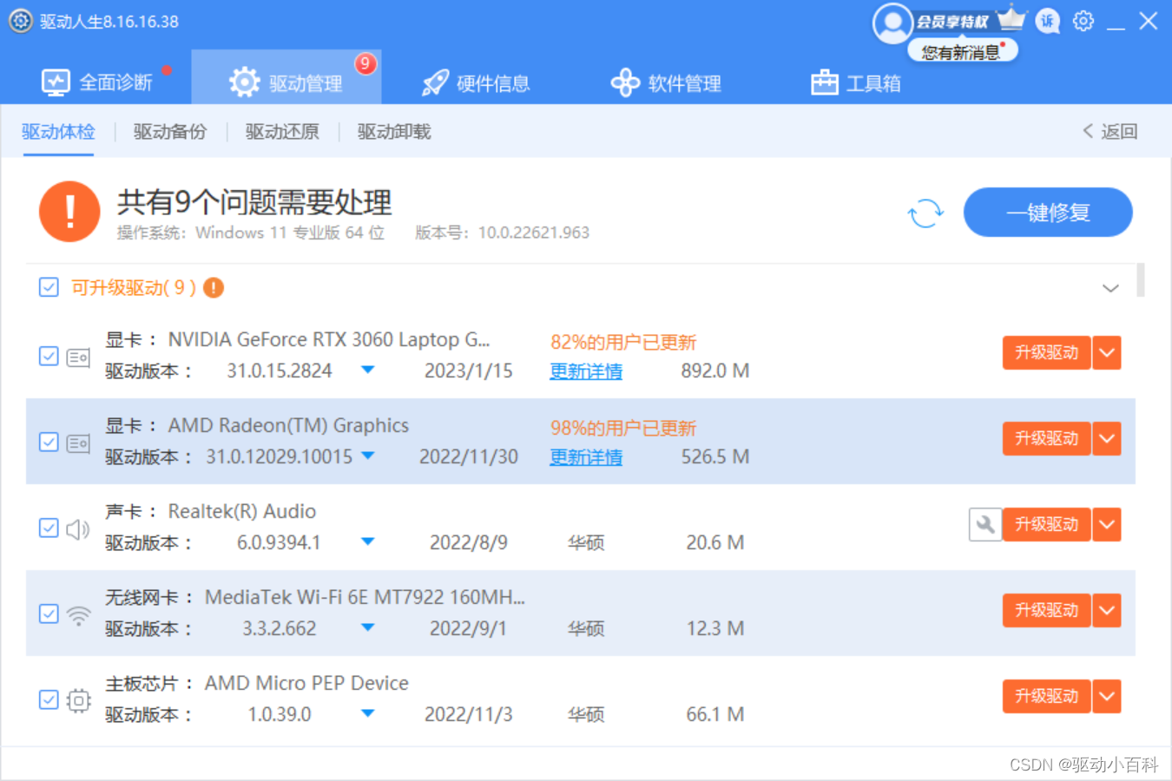Viewport: 1172px width, 781px height.
Task: Toggle the 可升级驱动 select-all checkbox
Action: (x=49, y=287)
